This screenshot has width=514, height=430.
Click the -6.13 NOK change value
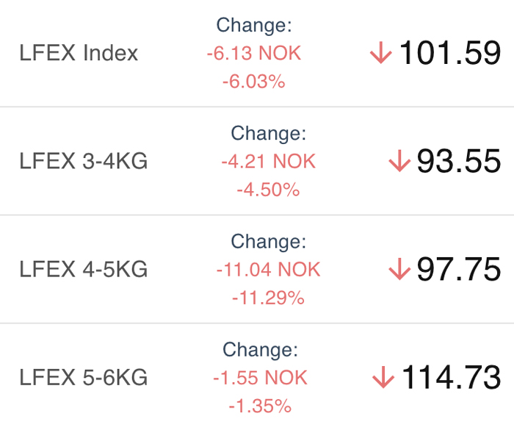coord(254,53)
